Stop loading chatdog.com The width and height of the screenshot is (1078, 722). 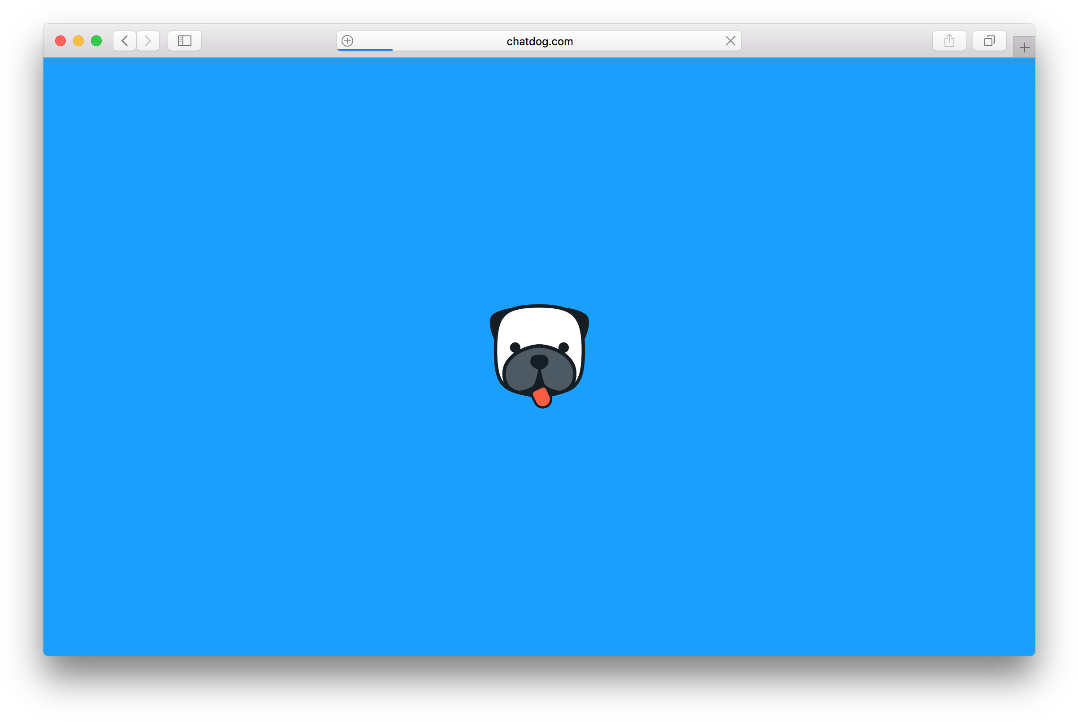730,40
